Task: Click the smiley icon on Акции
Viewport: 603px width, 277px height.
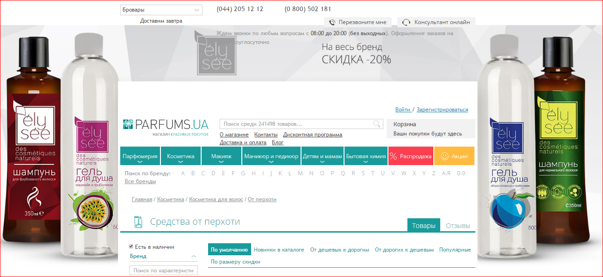Action: click(x=445, y=156)
